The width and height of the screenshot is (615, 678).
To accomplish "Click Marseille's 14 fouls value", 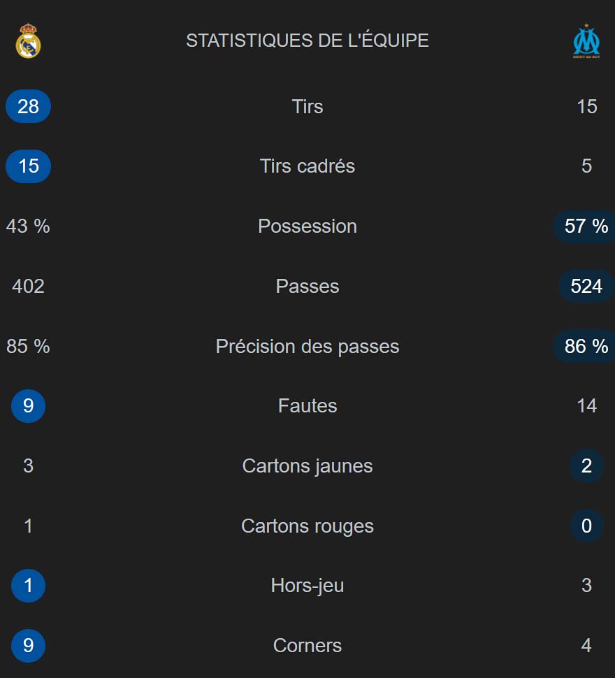I will pyautogui.click(x=586, y=406).
